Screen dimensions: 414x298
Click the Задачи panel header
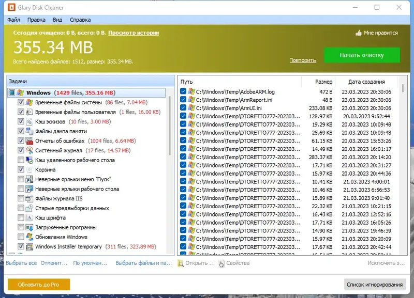point(91,81)
